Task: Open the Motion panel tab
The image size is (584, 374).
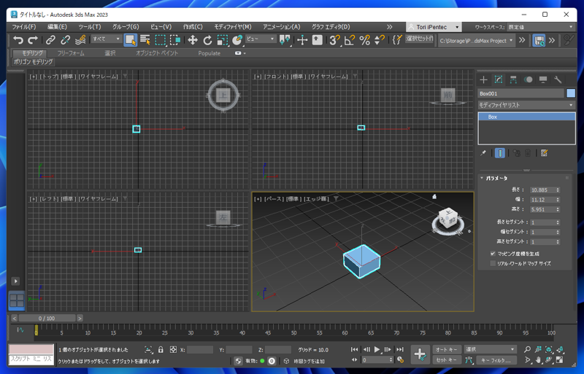Action: [x=528, y=79]
